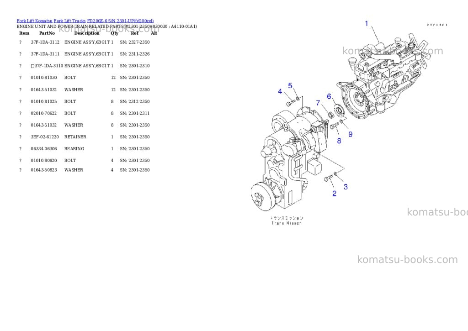Click callout number 7 on the diagram
This screenshot has height=331, width=468.
pyautogui.click(x=318, y=103)
